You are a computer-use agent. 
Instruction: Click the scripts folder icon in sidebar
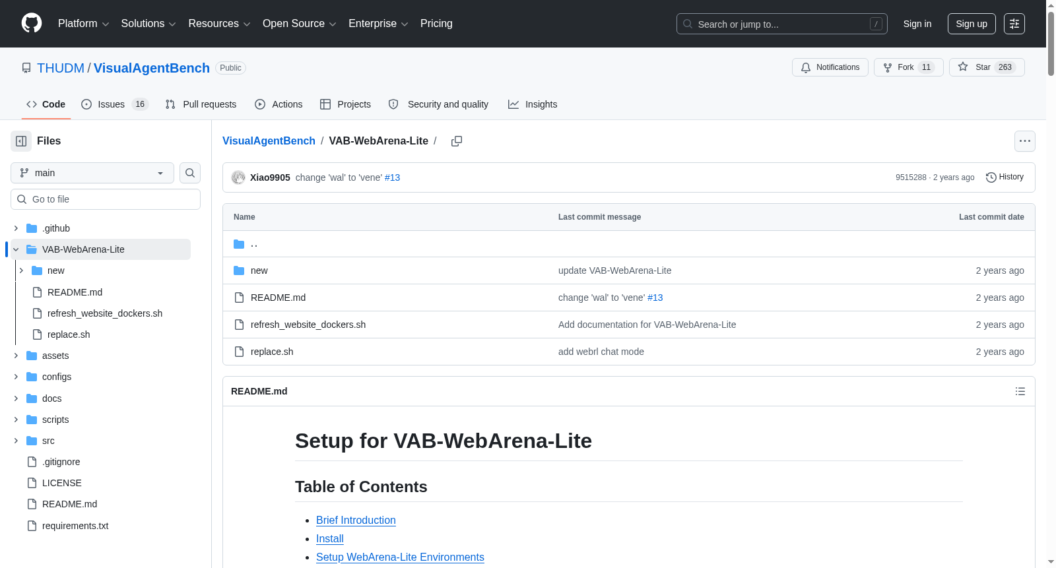tap(32, 420)
